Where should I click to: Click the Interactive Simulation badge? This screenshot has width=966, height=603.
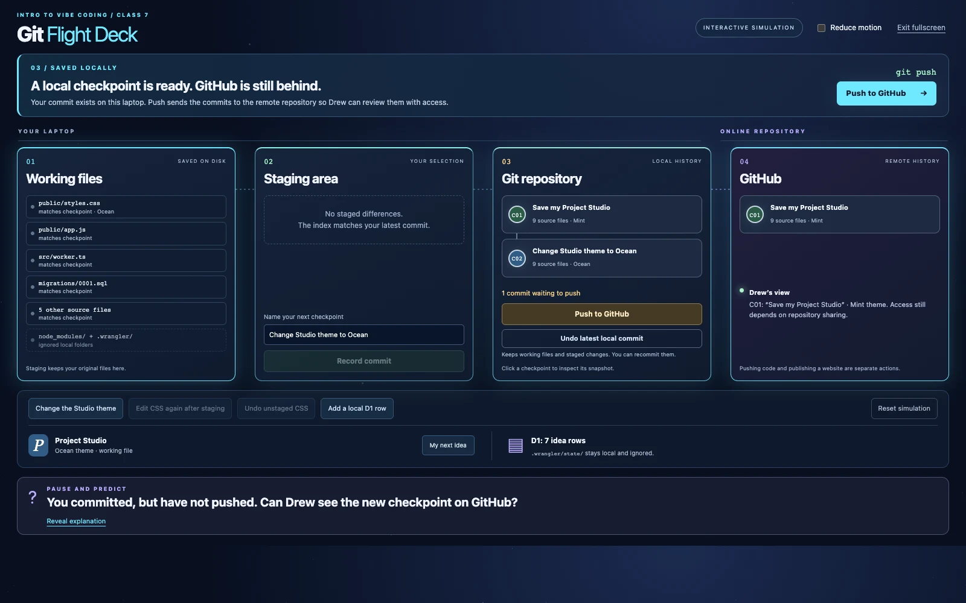pyautogui.click(x=749, y=28)
